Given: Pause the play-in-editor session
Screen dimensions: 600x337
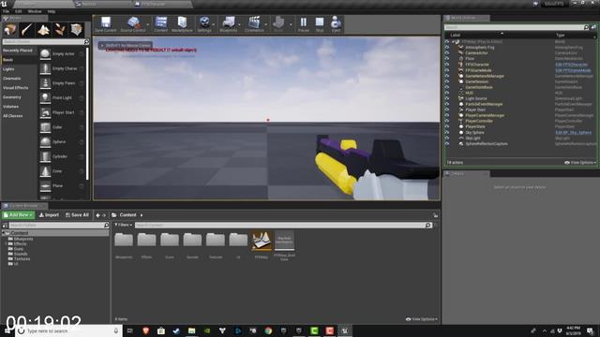Looking at the screenshot, I should (304, 24).
